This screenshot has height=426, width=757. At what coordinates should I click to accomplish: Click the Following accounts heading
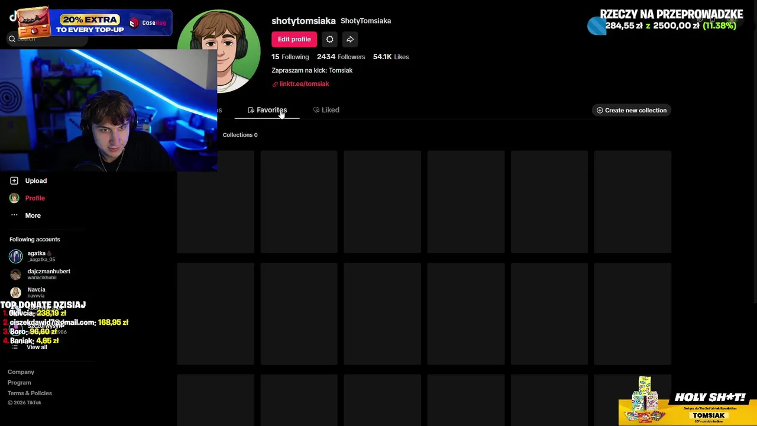34,240
